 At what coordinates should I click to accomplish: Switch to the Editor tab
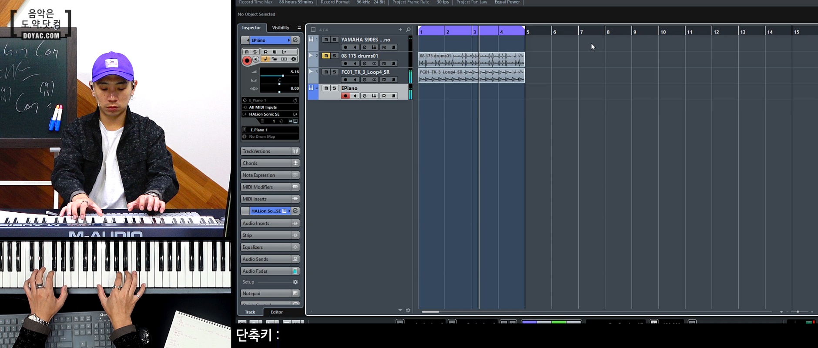click(277, 312)
